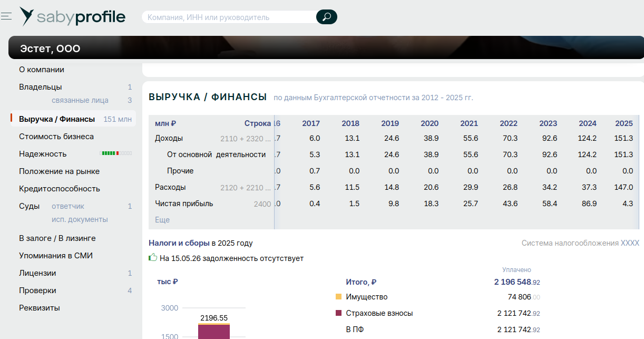Open the Кредитоспособность section
The height and width of the screenshot is (339, 644).
pos(60,189)
